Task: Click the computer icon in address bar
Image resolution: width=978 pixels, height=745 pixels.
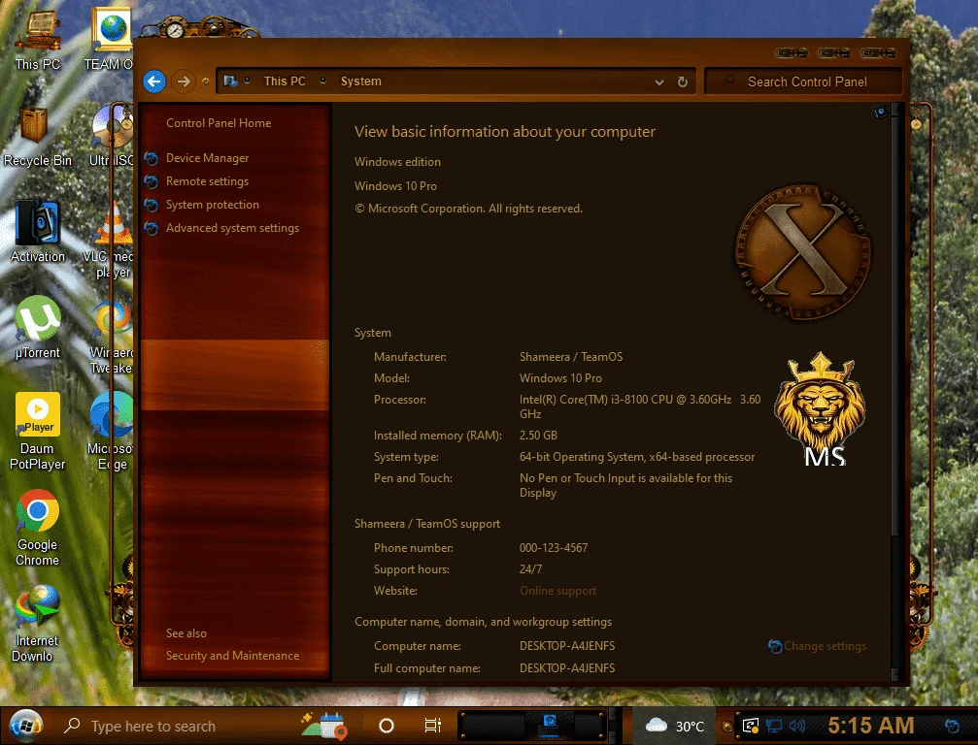Action: (x=231, y=81)
